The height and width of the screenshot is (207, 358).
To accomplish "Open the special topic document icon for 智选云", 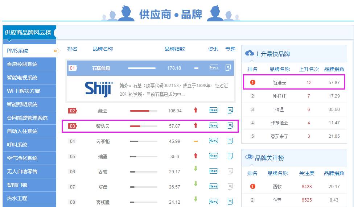I will pyautogui.click(x=230, y=126).
